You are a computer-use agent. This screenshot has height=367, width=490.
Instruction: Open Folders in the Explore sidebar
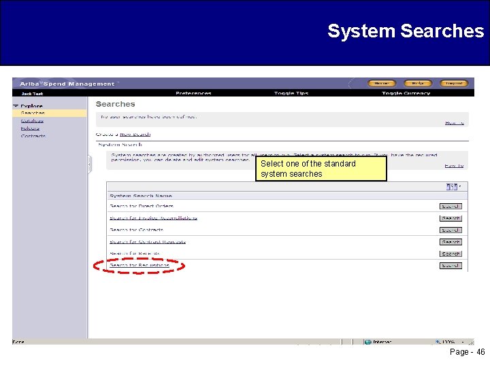coord(30,128)
